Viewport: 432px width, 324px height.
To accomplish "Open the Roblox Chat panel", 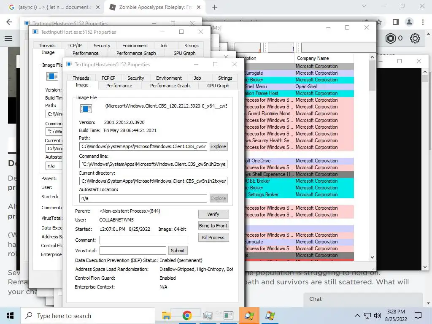I will pyautogui.click(x=363, y=299).
